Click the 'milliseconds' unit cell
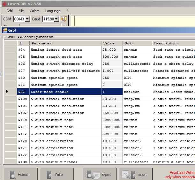The height and width of the screenshot is (180, 195). pos(138,64)
